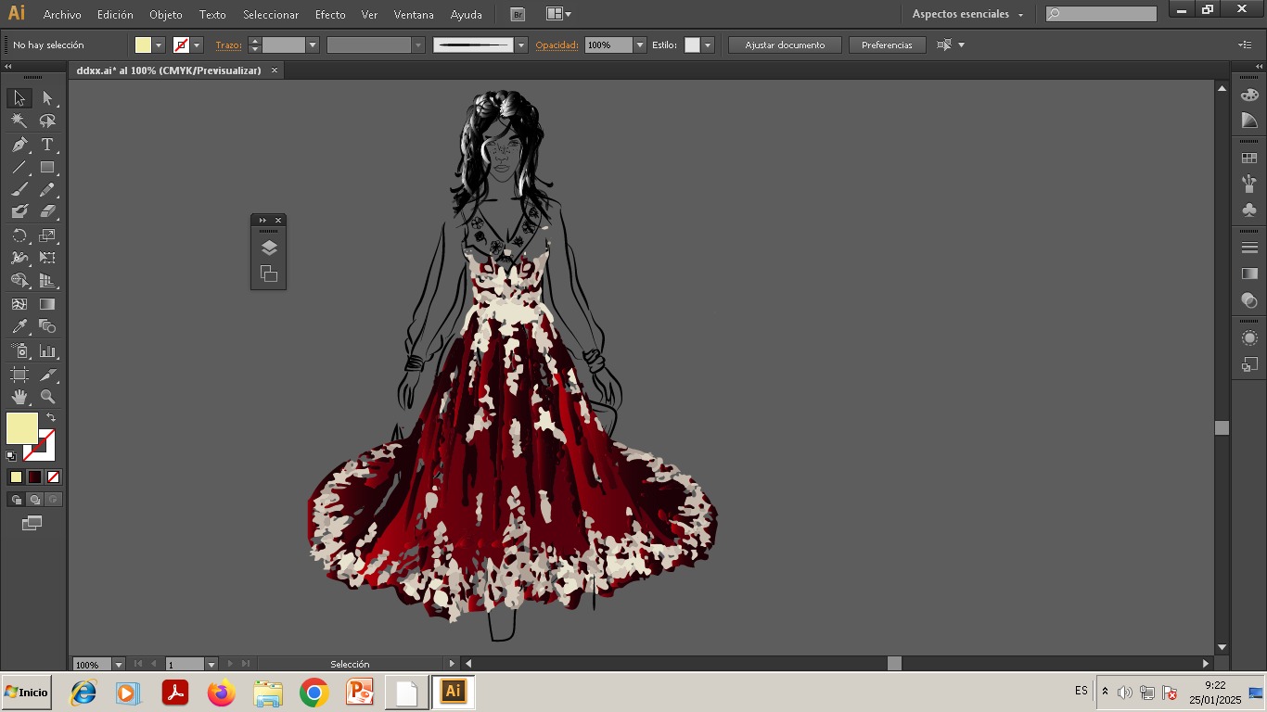The width and height of the screenshot is (1267, 712).
Task: Select the Scale tool
Action: (47, 235)
